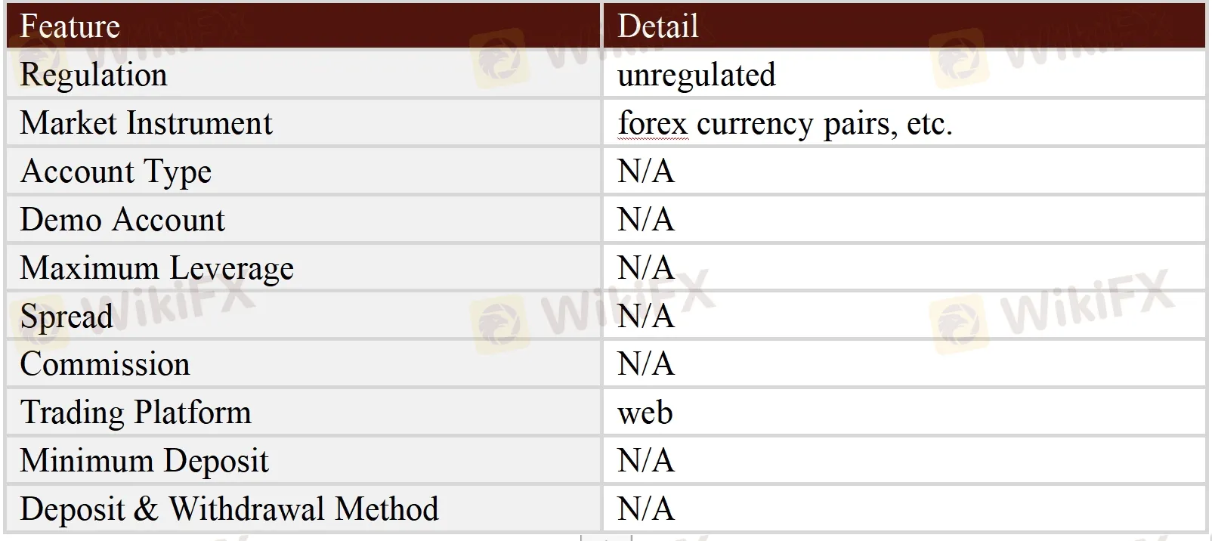Click the Deposit & Withdrawal Method label
This screenshot has height=541, width=1212.
(229, 509)
